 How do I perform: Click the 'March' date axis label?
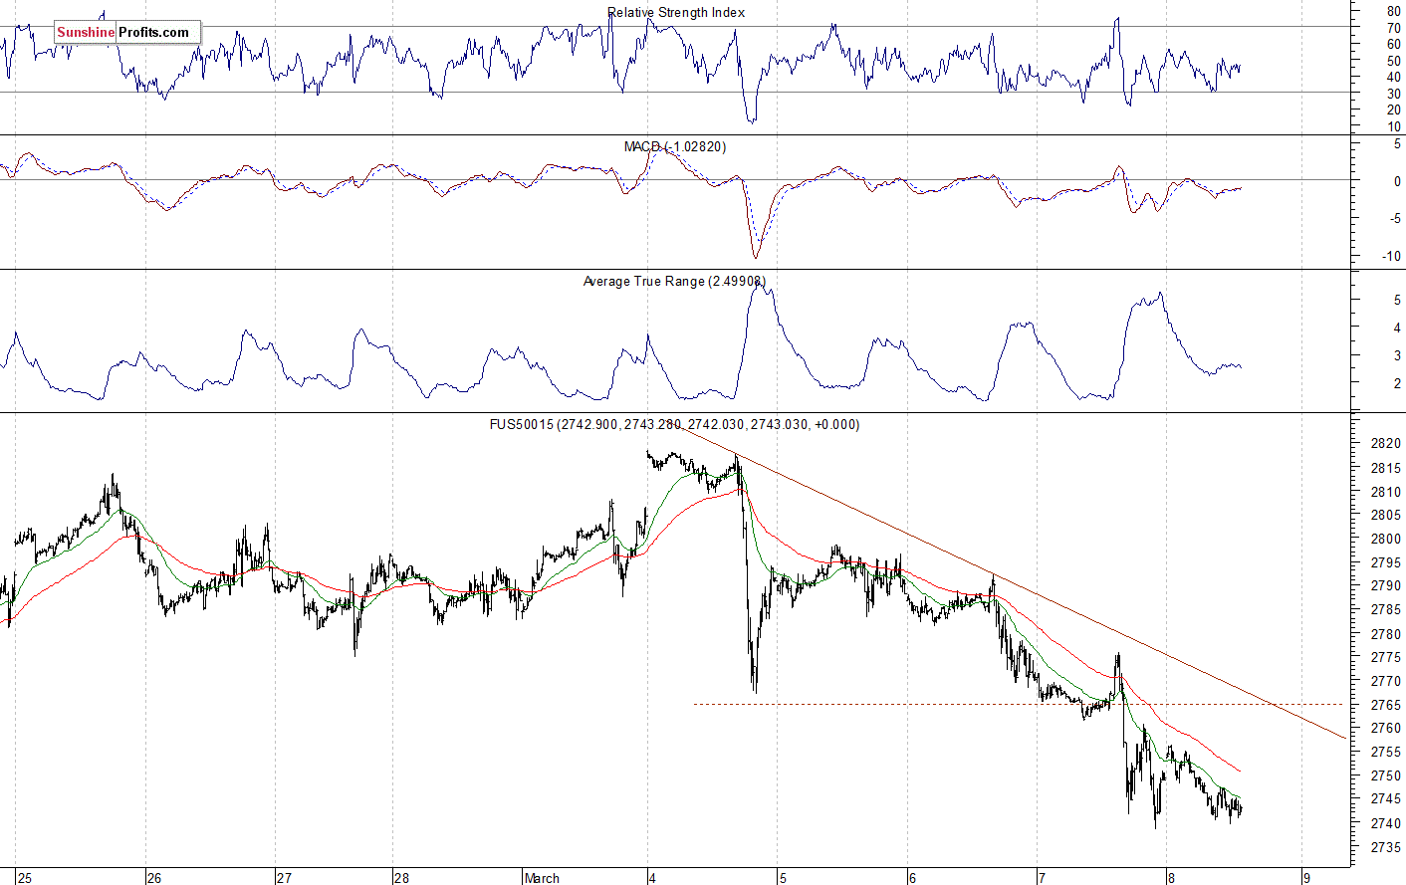click(543, 878)
